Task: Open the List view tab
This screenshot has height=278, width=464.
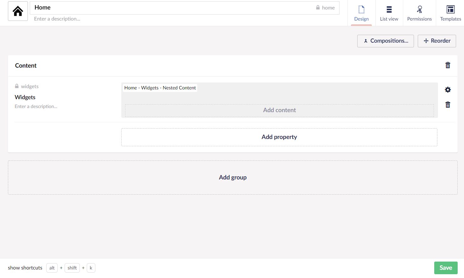Action: 389,13
